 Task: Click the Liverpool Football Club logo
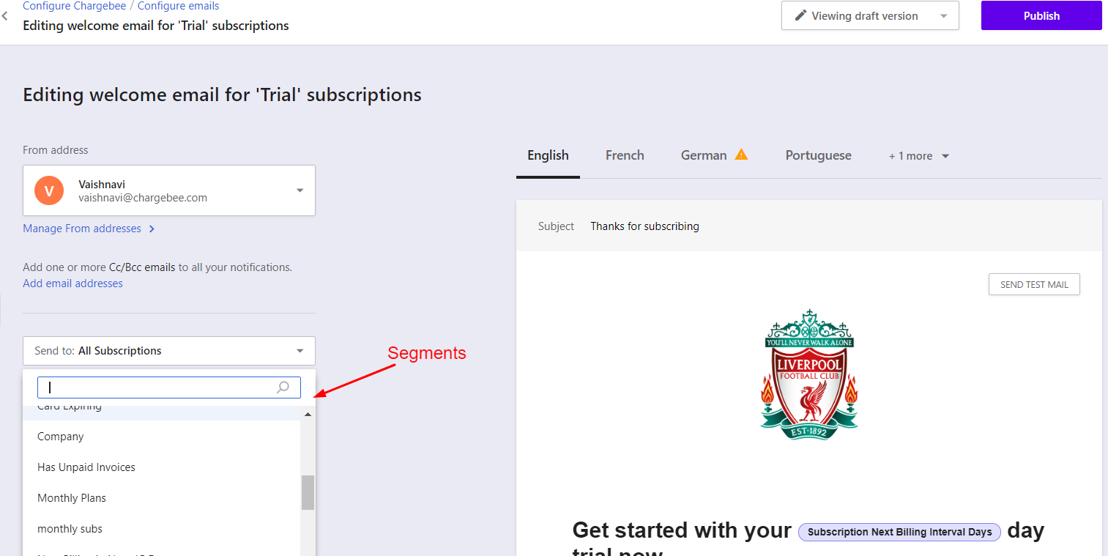coord(808,374)
